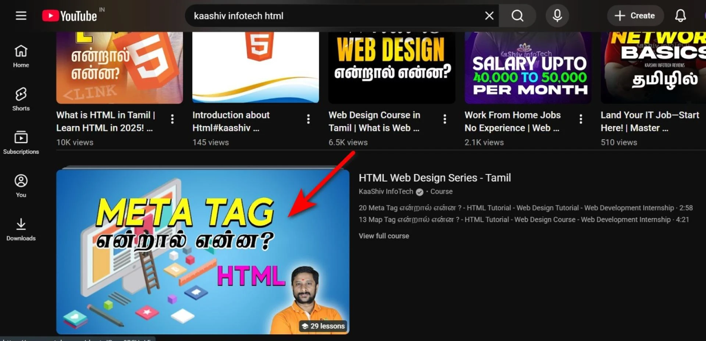Start voice search with microphone icon
This screenshot has width=706, height=341.
click(557, 16)
